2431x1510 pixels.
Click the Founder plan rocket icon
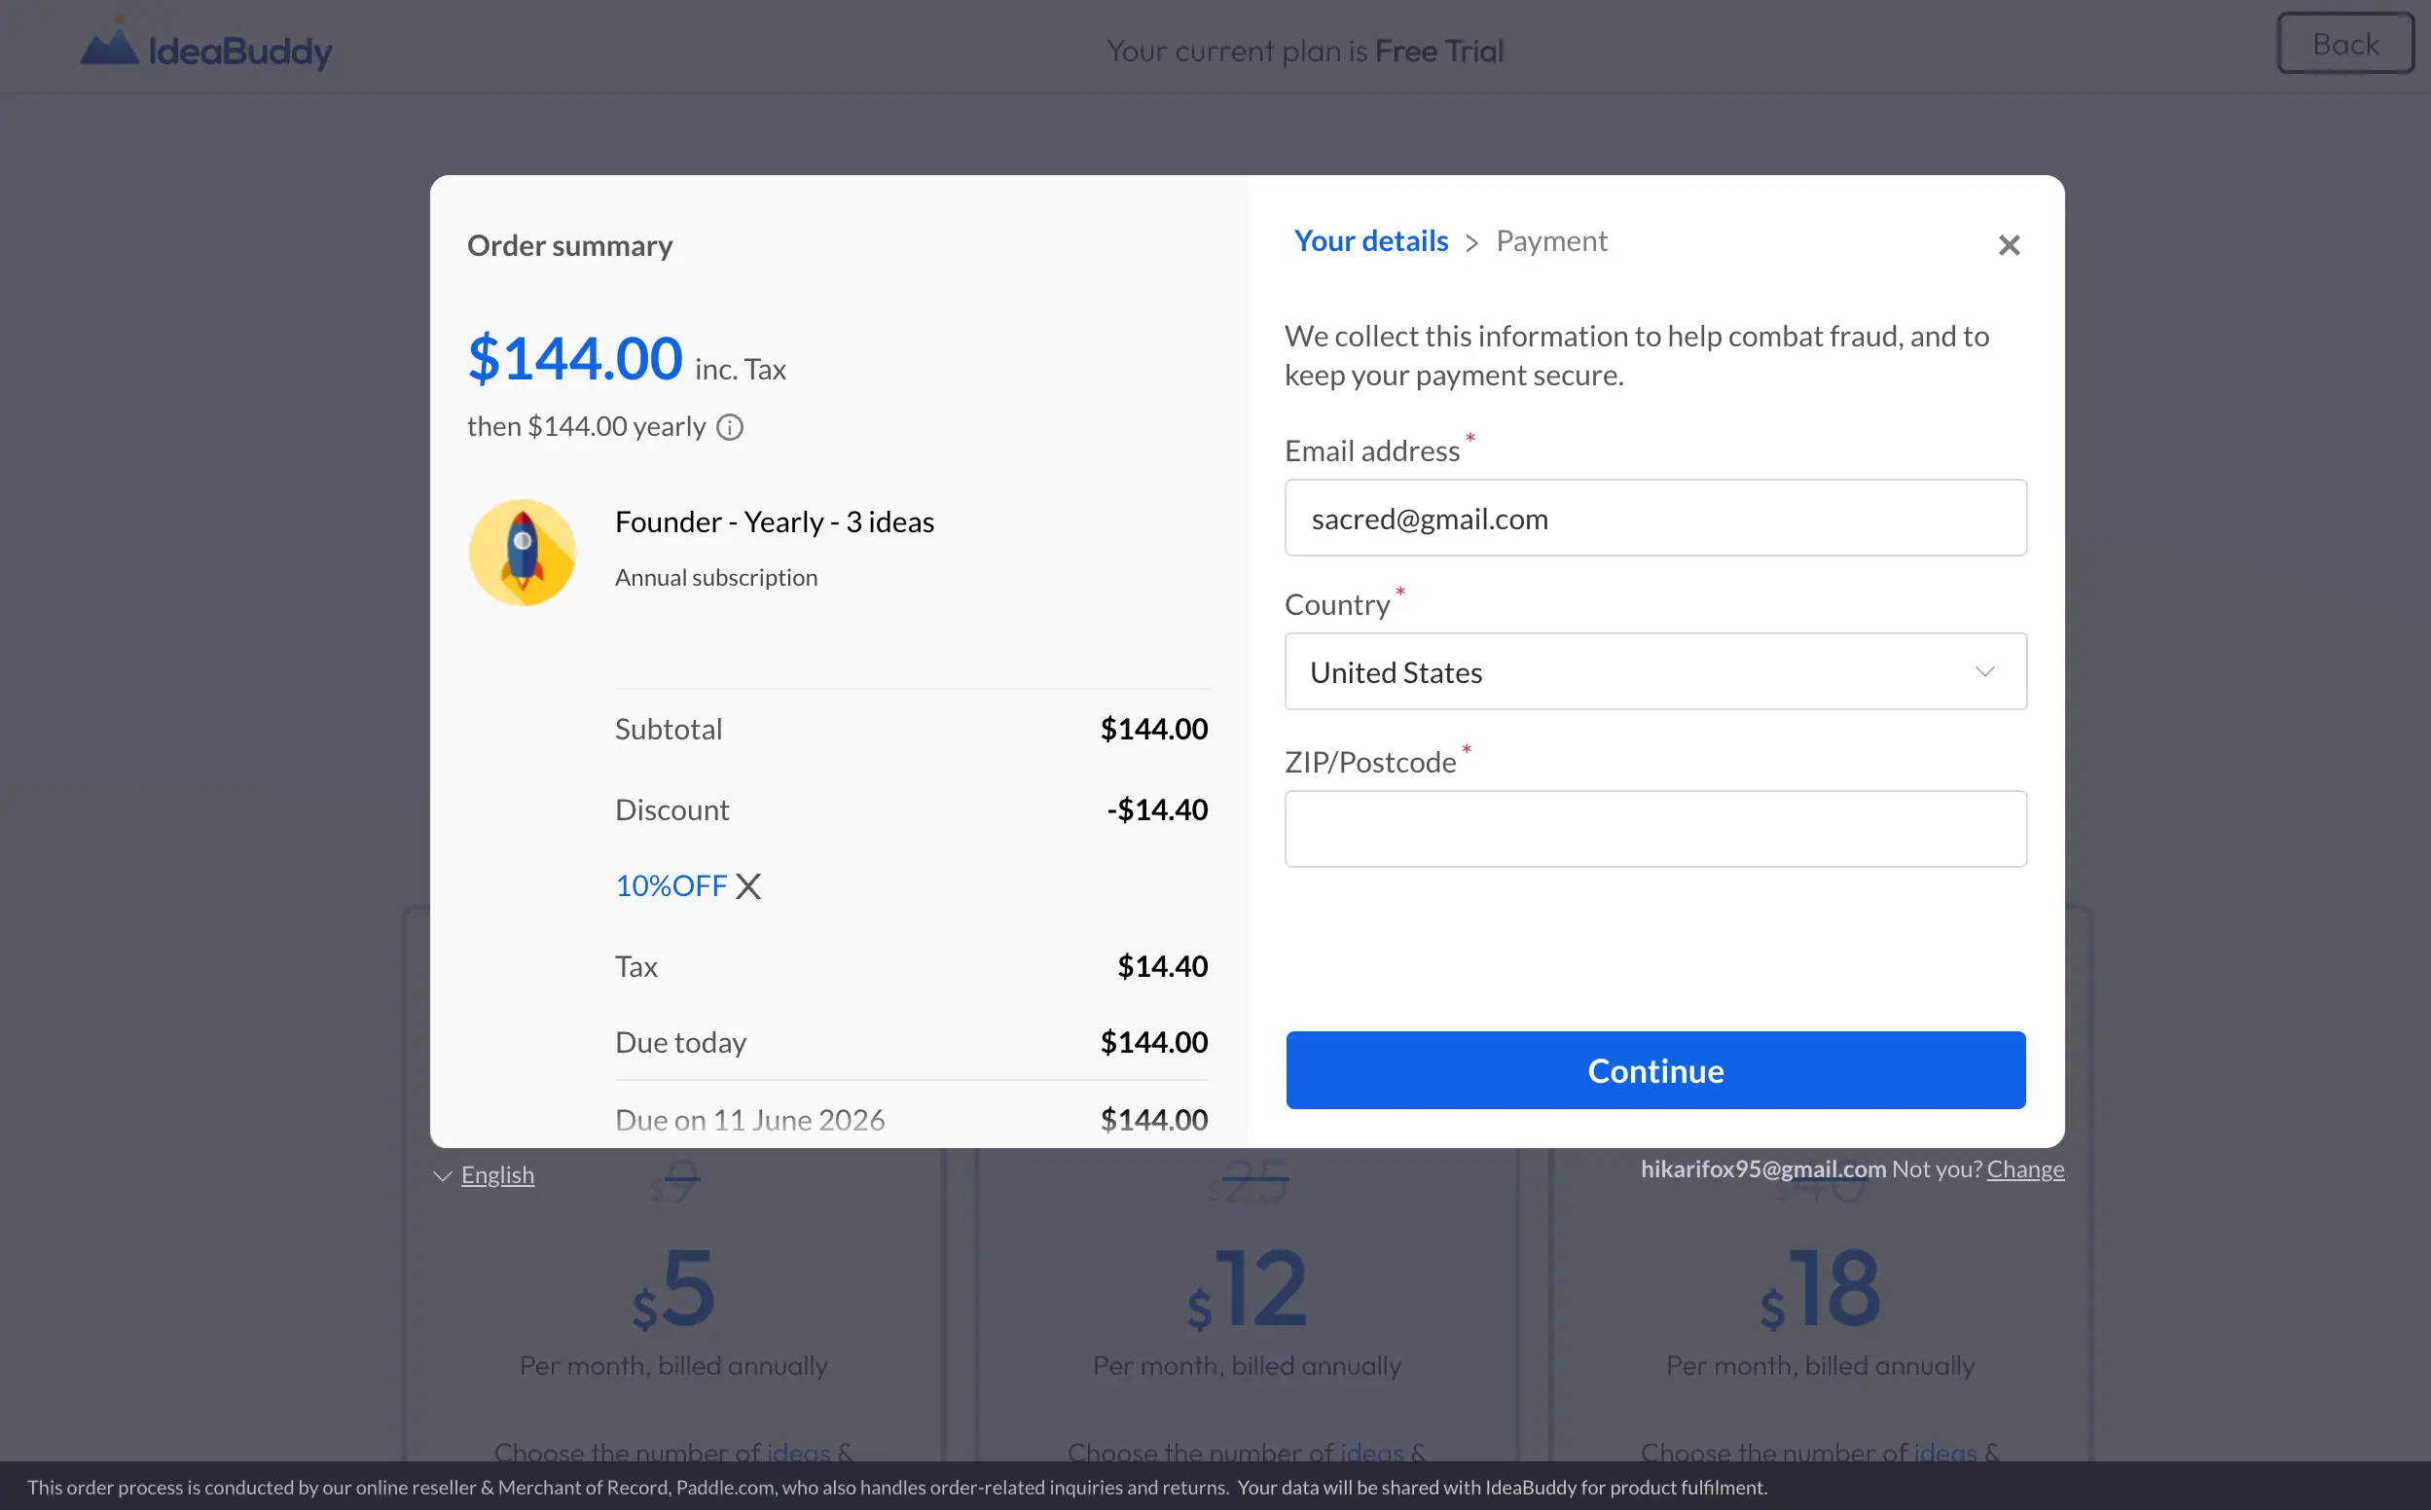coord(523,553)
